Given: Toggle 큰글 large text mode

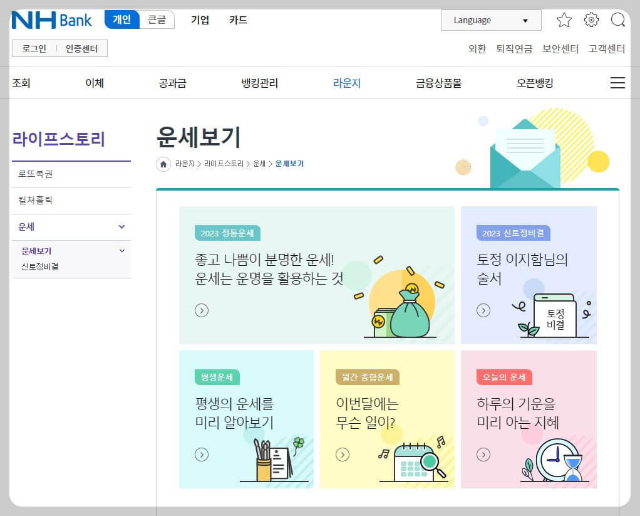Looking at the screenshot, I should (x=157, y=19).
